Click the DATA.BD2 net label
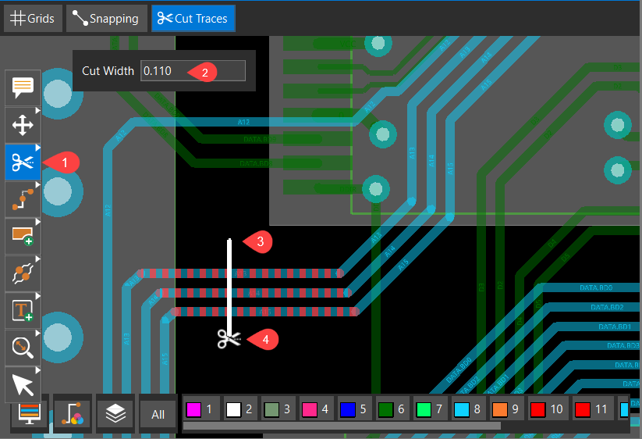642x439 pixels. (x=607, y=307)
